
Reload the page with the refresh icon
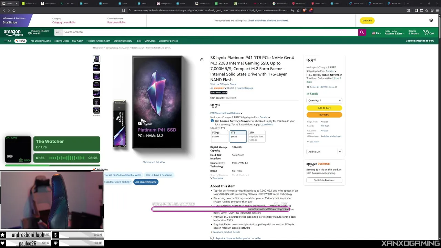tap(14, 10)
